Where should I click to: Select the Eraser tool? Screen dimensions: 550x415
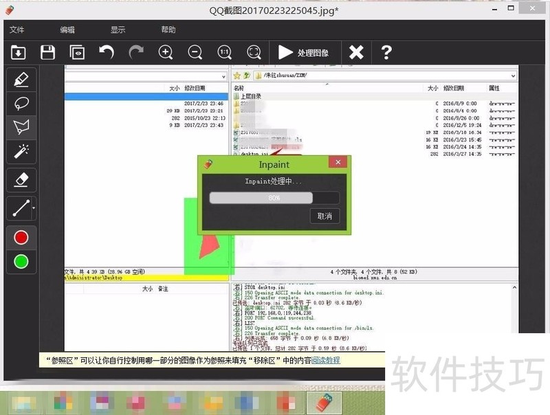click(21, 180)
